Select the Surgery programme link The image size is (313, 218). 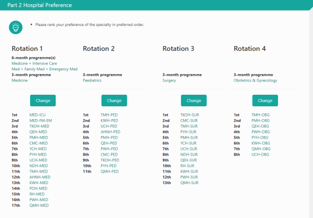click(169, 80)
